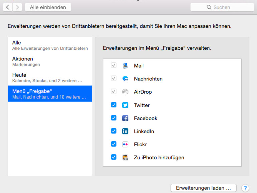257x193 pixels.
Task: Click the iPhoto camera icon
Action: (125, 157)
